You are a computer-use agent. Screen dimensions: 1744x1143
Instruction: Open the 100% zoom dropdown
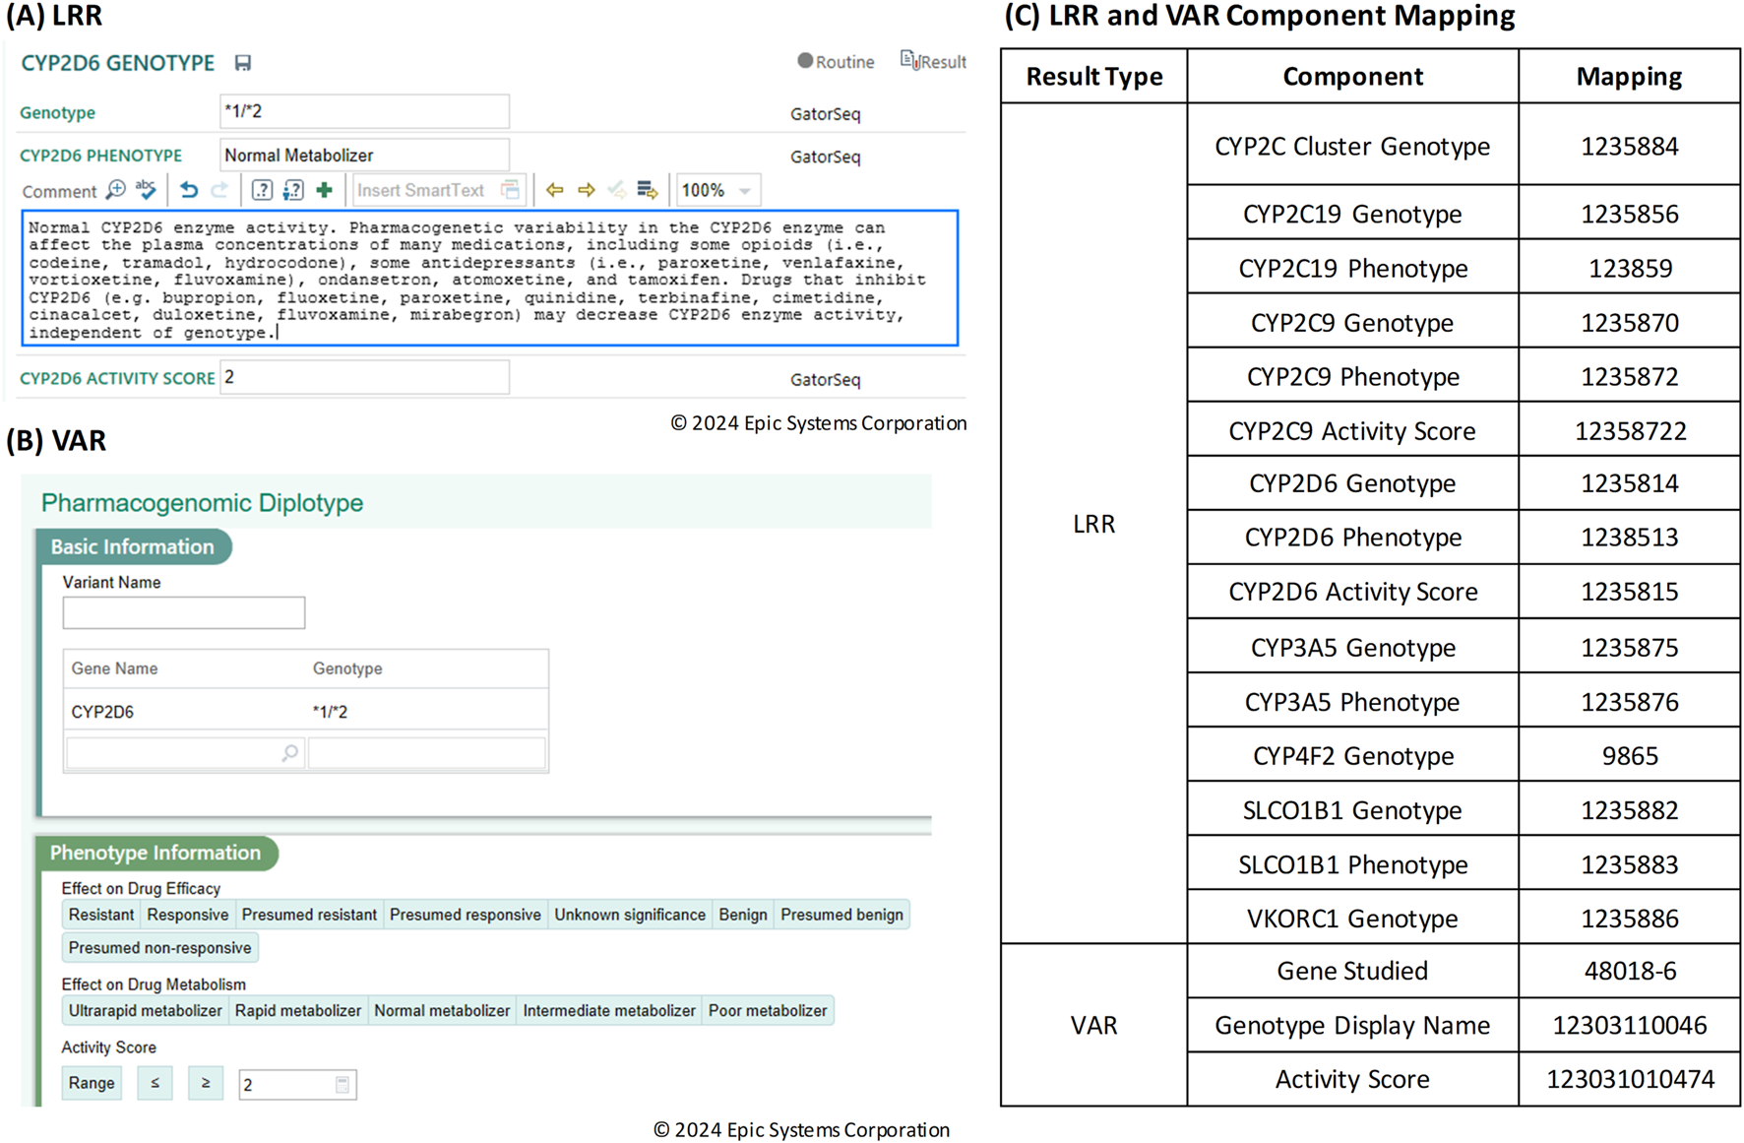click(x=745, y=191)
